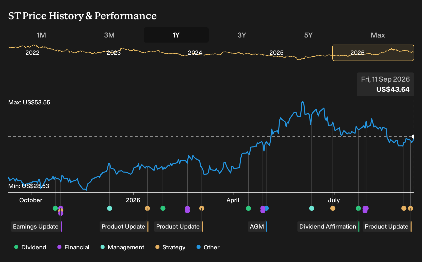Click the second-to-last orange Strategy marker
Screen dimensions: 422x262
(404, 208)
